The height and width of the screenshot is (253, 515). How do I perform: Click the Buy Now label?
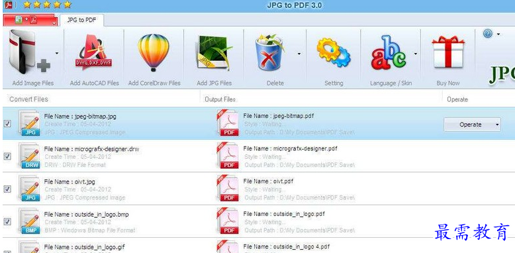pos(448,83)
